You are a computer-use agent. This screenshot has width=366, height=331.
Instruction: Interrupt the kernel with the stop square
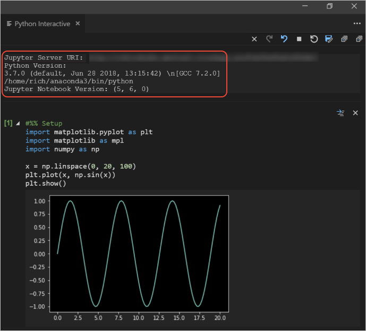pyautogui.click(x=299, y=39)
